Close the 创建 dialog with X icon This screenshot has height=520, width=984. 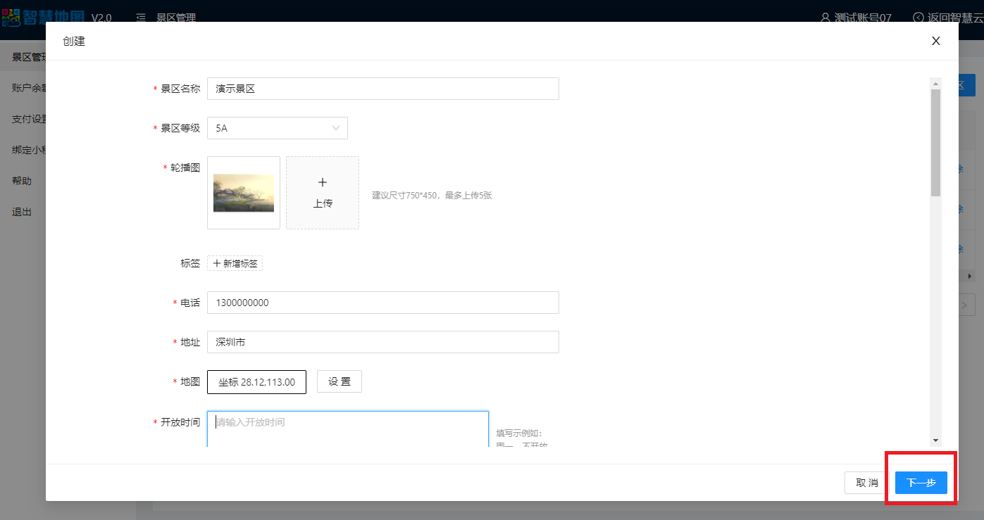pos(935,41)
